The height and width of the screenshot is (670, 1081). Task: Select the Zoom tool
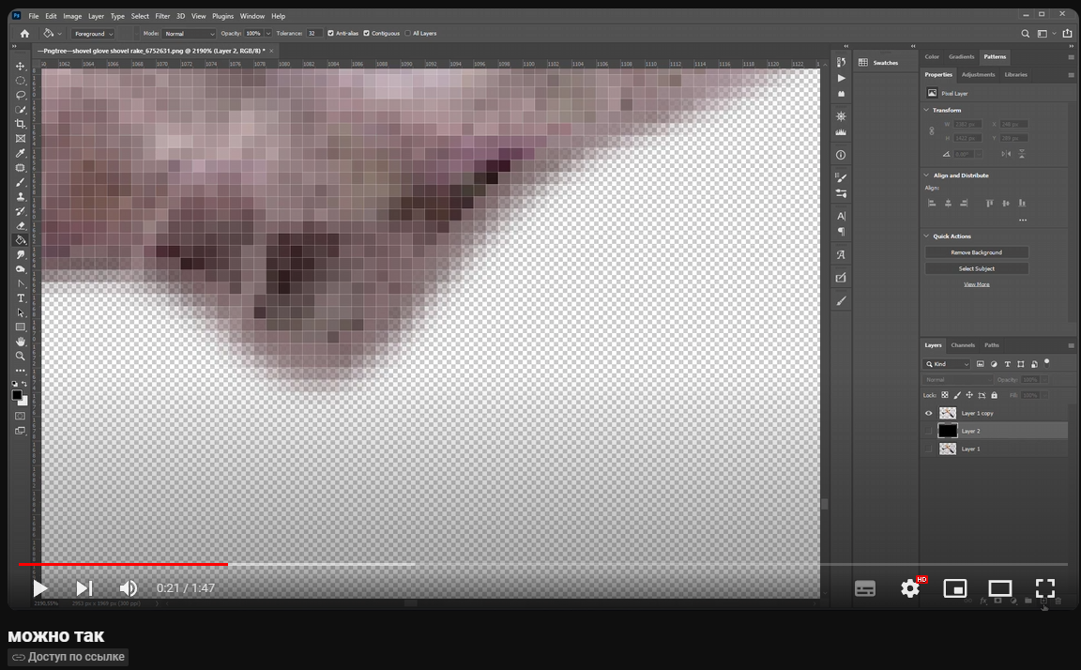point(21,356)
